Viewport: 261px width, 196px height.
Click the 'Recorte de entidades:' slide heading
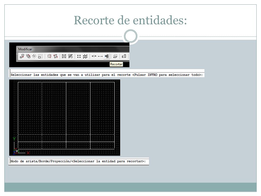130,20
